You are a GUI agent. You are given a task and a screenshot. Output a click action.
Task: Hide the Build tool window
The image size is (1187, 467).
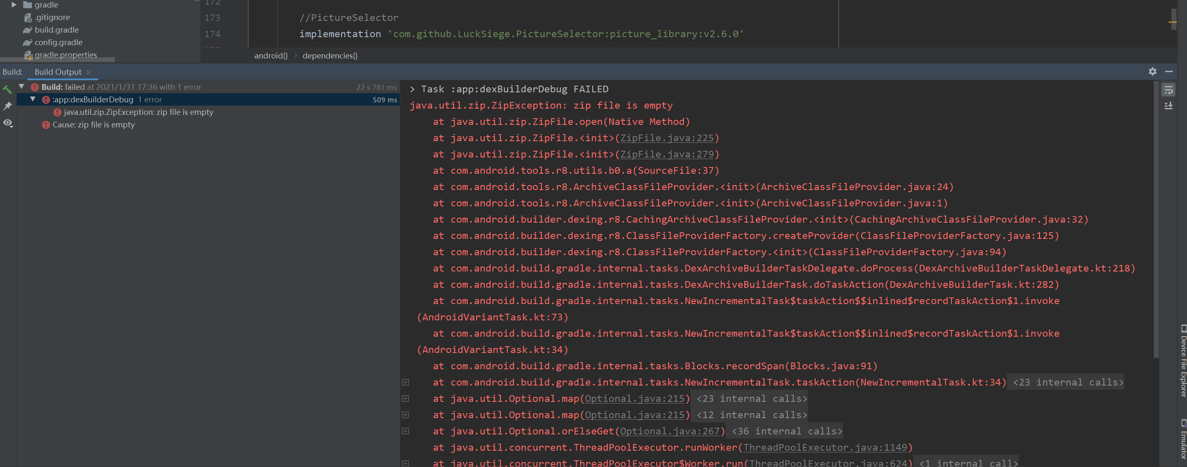tap(1169, 72)
